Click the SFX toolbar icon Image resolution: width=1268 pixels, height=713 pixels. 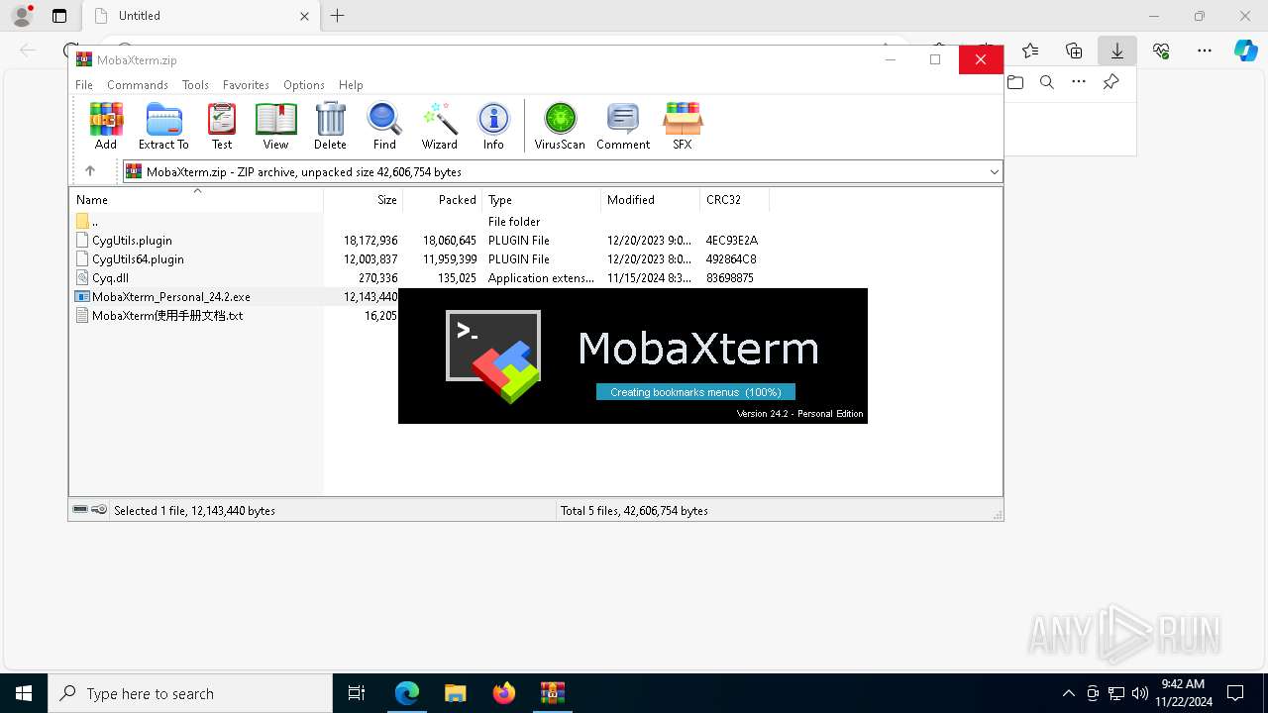coord(683,126)
